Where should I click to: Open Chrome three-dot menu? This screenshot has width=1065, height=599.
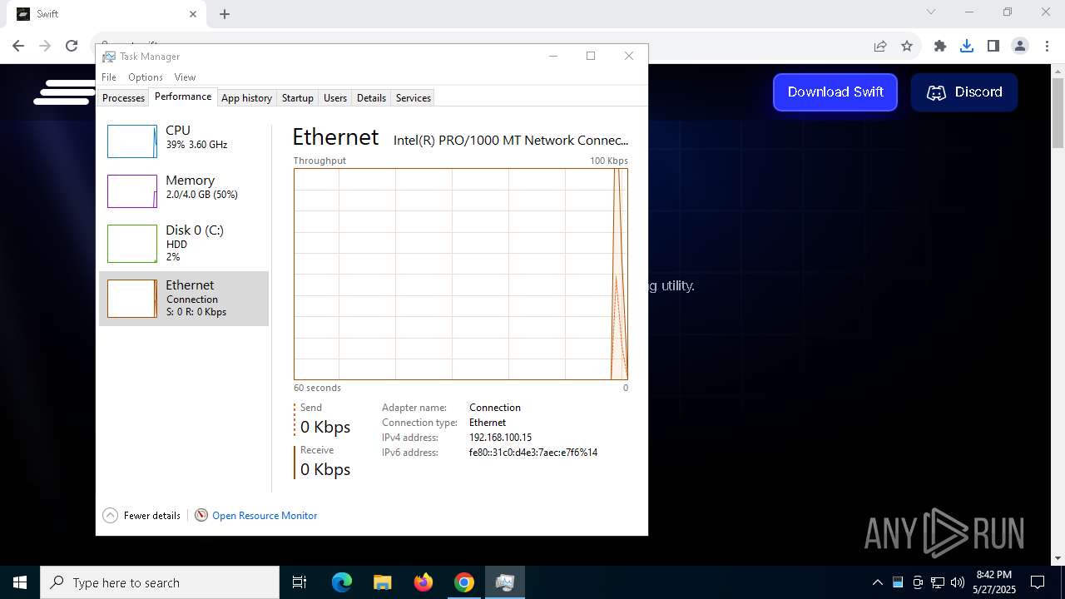tap(1047, 47)
